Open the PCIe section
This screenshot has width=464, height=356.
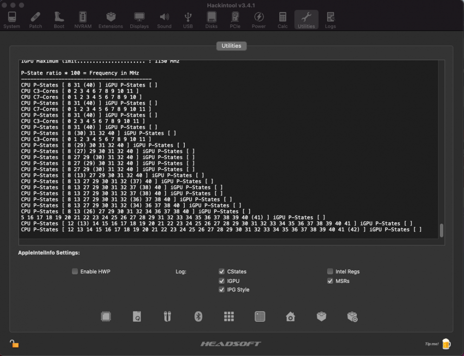[x=235, y=20]
